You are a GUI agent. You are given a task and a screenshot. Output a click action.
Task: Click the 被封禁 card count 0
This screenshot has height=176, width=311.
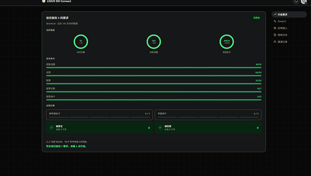coord(258,128)
